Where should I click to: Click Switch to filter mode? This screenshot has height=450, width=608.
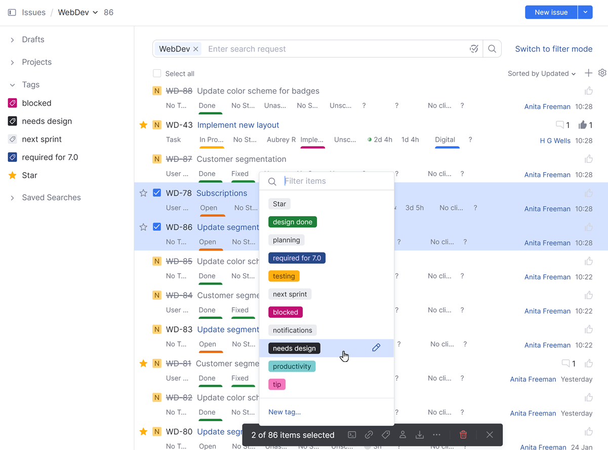click(x=553, y=49)
